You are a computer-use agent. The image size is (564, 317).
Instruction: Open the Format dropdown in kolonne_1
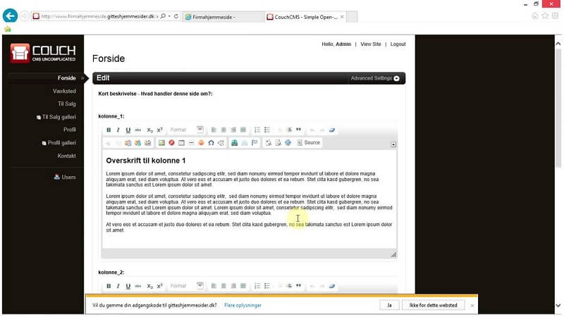coord(186,130)
